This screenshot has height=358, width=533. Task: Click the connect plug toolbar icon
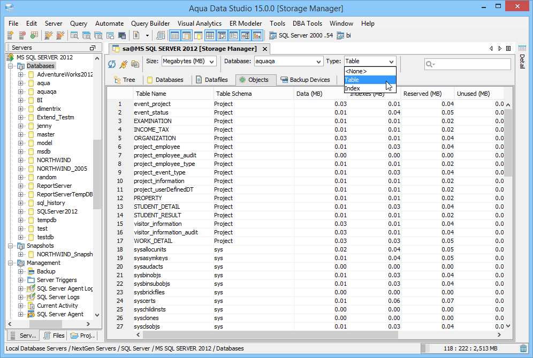tap(49, 35)
